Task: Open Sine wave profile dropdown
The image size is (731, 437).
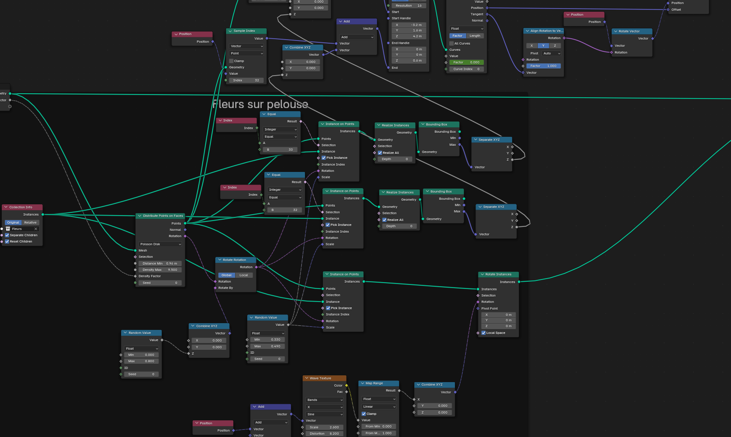Action: click(x=325, y=414)
